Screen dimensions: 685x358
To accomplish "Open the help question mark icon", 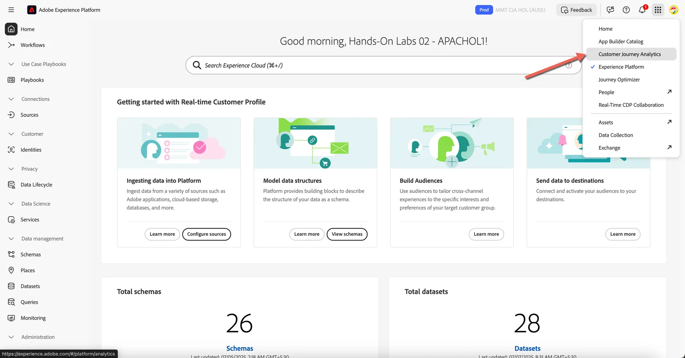I will [x=626, y=10].
